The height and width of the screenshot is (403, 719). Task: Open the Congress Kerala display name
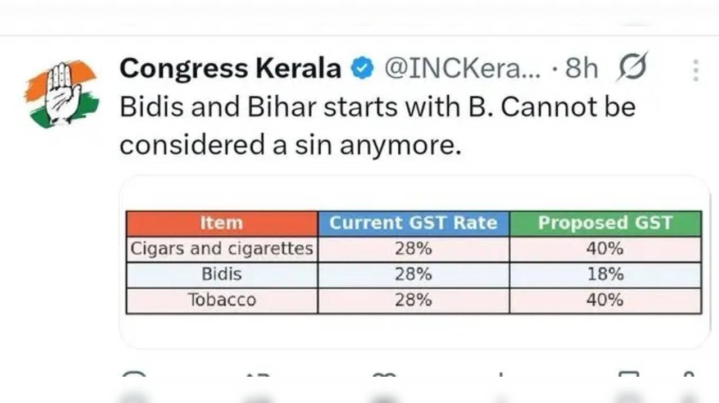pyautogui.click(x=230, y=69)
